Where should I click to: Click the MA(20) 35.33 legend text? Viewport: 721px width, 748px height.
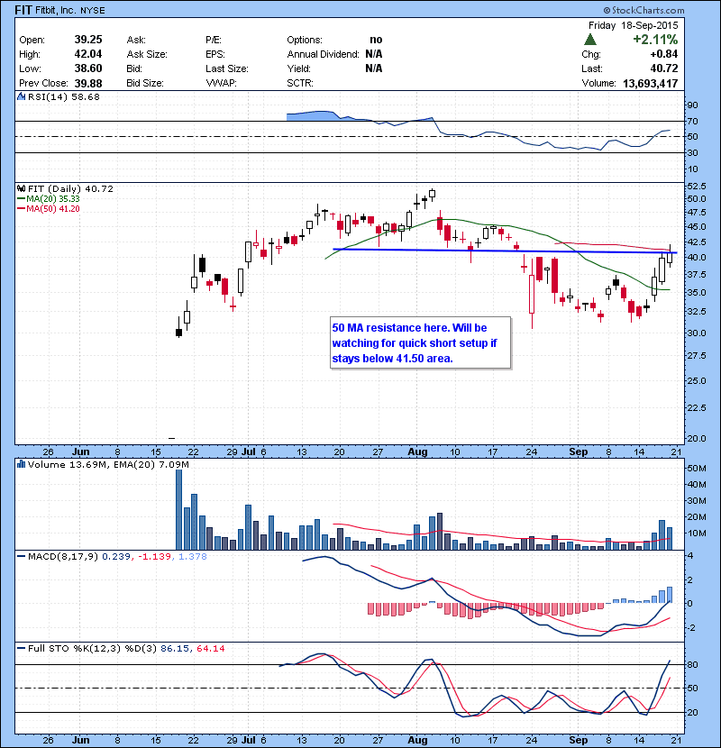(x=53, y=198)
